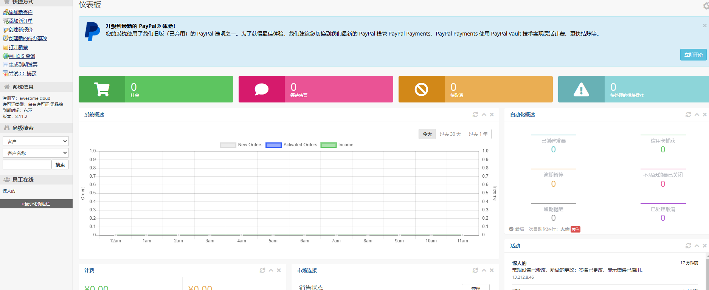Click the 挂单 pending orders tile
Viewport: 709px width, 290px height.
point(156,89)
